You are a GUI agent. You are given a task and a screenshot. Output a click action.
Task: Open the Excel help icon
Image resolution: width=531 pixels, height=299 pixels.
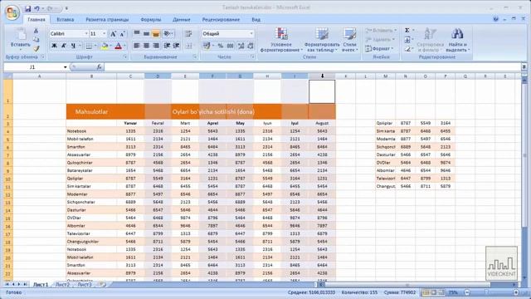coord(496,19)
